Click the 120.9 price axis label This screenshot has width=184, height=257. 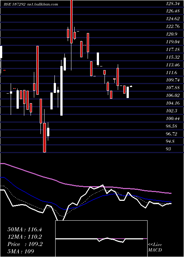tap(171, 34)
